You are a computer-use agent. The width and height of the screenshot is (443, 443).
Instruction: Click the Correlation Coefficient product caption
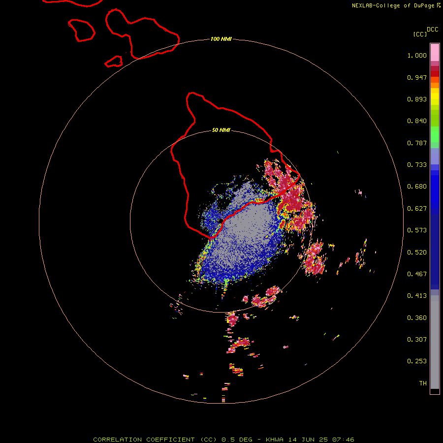click(x=223, y=440)
